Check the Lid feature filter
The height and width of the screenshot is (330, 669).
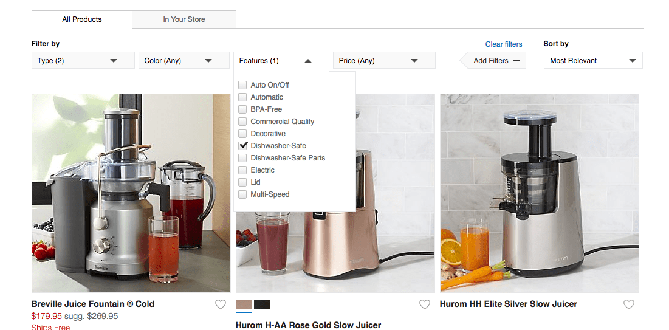[x=242, y=182]
